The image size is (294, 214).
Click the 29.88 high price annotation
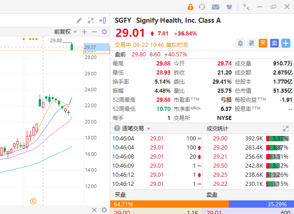[56, 40]
